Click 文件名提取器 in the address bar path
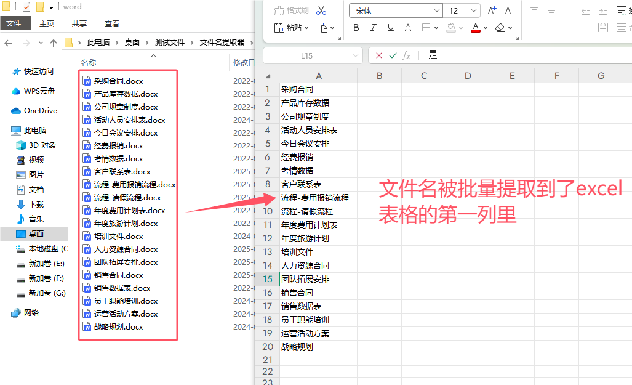This screenshot has height=385, width=632. coord(222,43)
